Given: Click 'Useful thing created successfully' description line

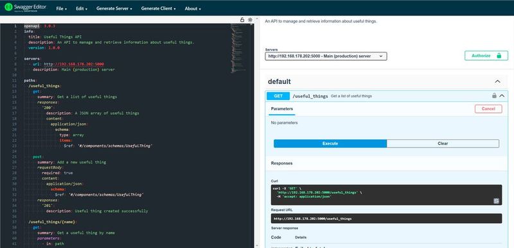Looking at the screenshot, I should click(97, 211).
